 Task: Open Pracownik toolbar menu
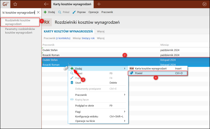107,12
